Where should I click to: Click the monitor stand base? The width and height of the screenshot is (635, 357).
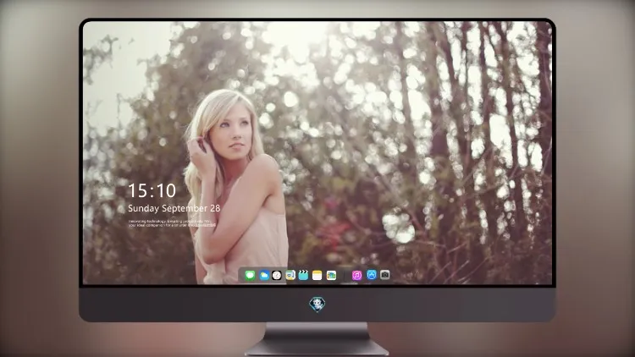click(317, 348)
